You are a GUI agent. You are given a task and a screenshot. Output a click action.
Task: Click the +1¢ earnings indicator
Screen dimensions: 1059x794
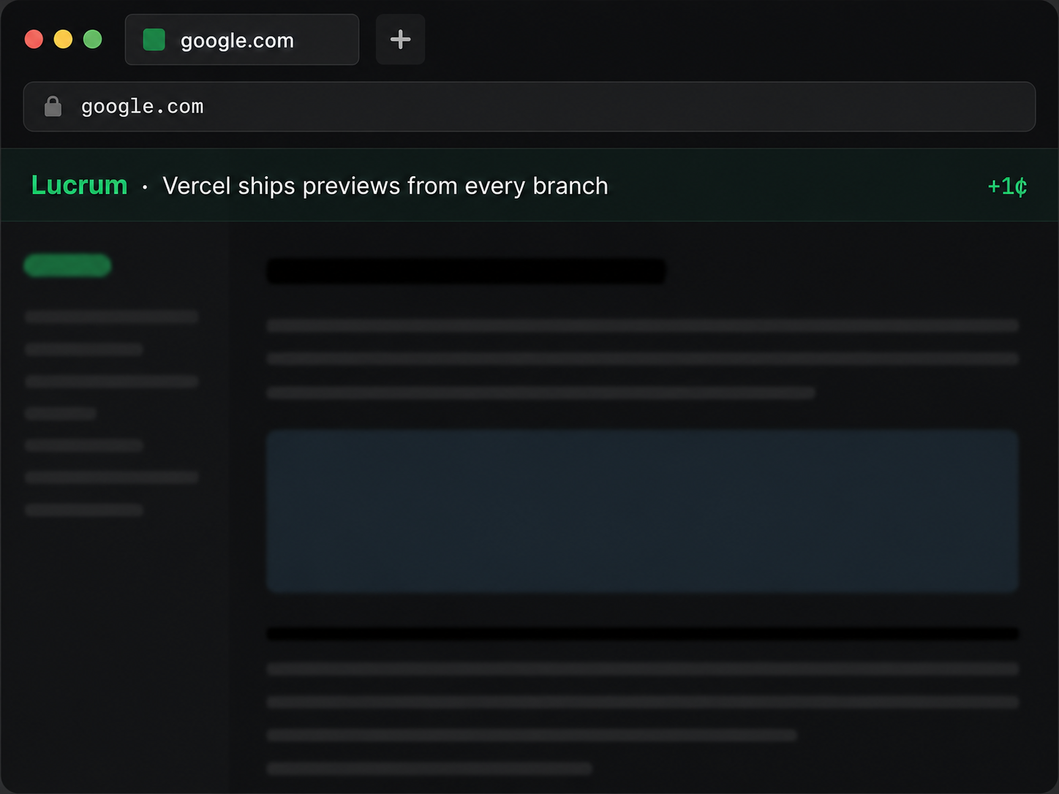[x=1007, y=186]
